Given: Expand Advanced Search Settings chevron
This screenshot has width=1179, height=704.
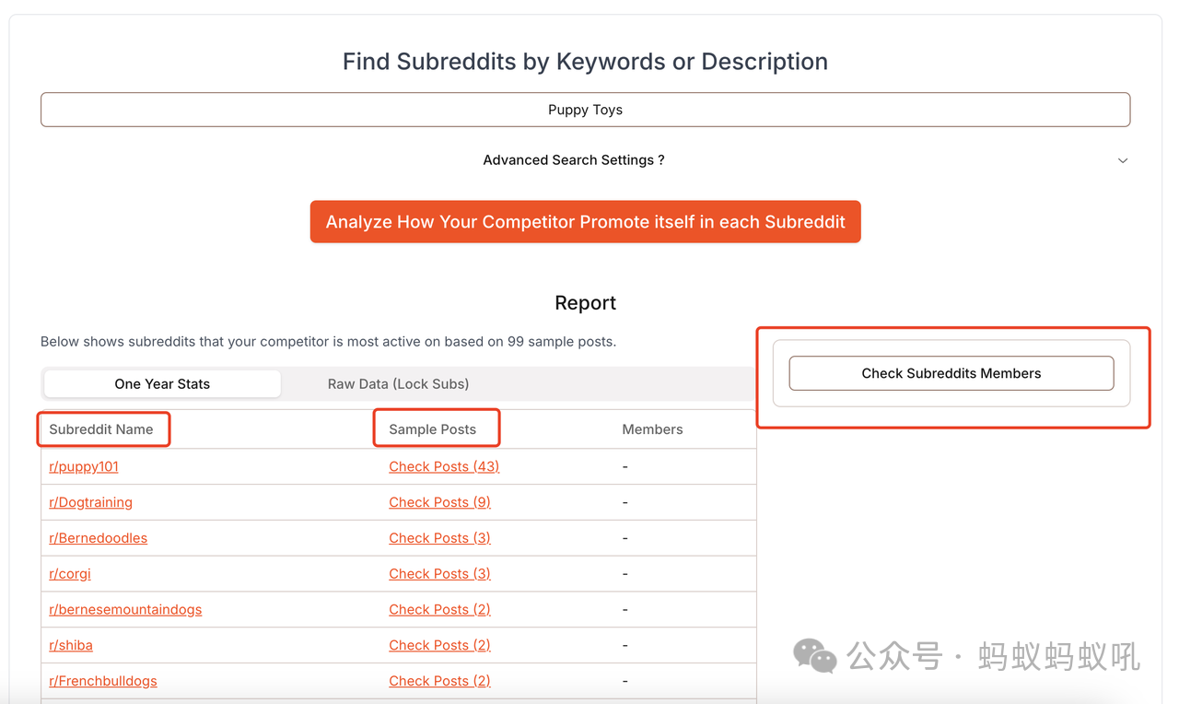Looking at the screenshot, I should click(1122, 160).
